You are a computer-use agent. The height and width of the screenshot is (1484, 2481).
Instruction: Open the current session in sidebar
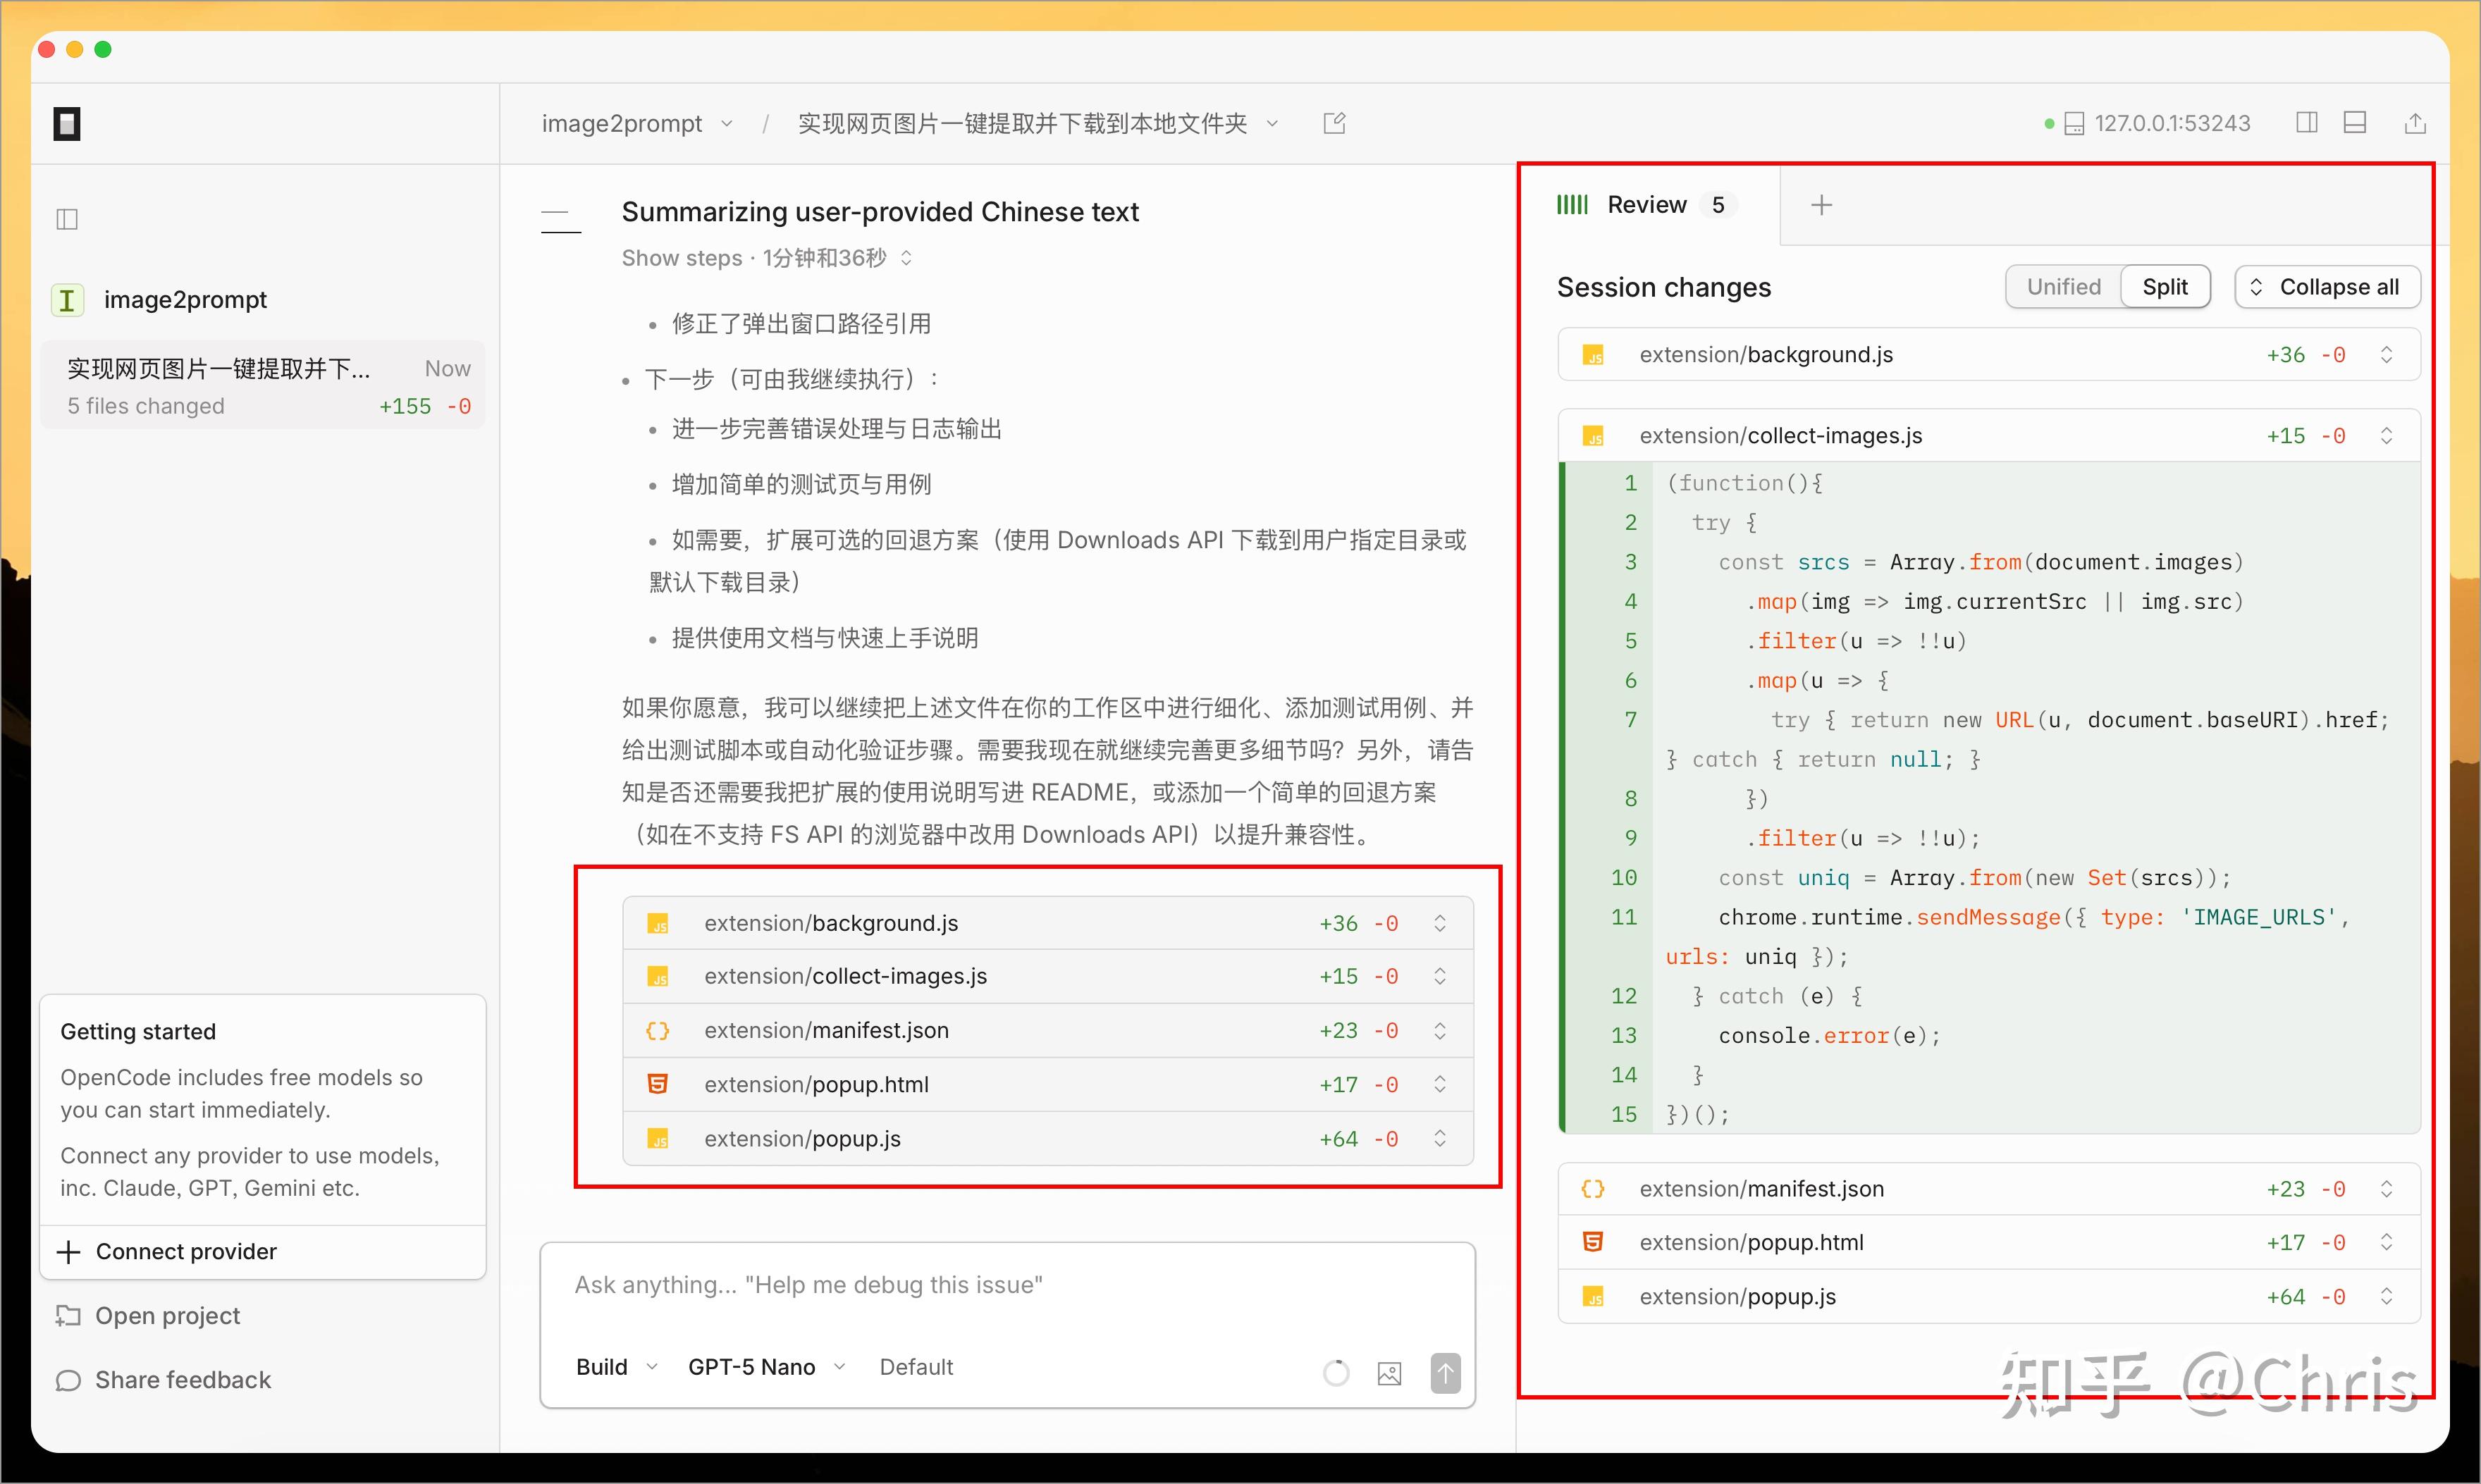click(x=263, y=386)
